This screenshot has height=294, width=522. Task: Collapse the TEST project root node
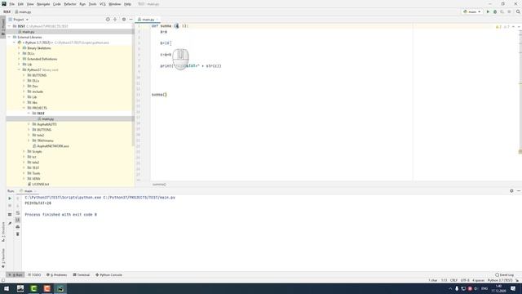coord(10,26)
